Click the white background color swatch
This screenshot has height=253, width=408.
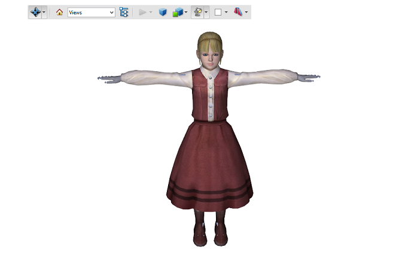pos(218,12)
